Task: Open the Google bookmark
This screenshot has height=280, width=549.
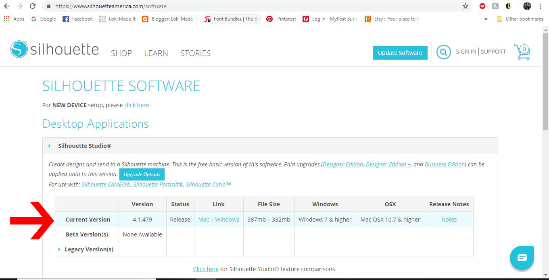Action: coord(44,19)
